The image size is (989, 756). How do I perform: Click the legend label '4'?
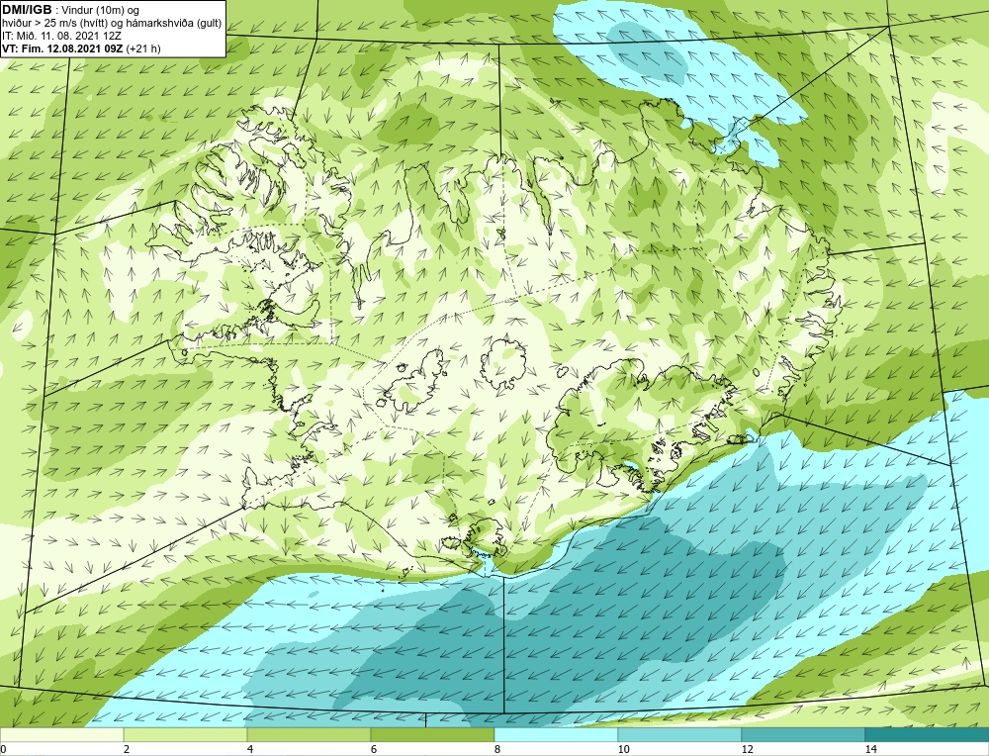pos(250,749)
